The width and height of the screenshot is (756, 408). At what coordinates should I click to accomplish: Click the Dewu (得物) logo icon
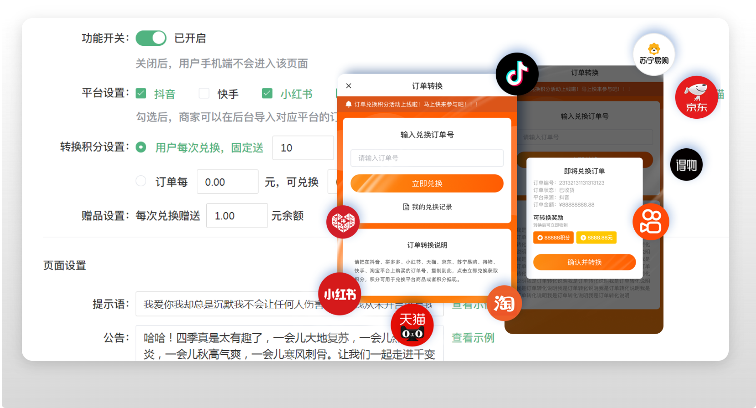[x=686, y=165]
